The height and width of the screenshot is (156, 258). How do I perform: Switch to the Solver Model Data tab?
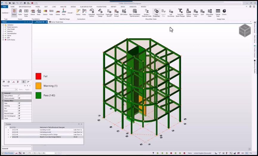pyautogui.click(x=56, y=22)
